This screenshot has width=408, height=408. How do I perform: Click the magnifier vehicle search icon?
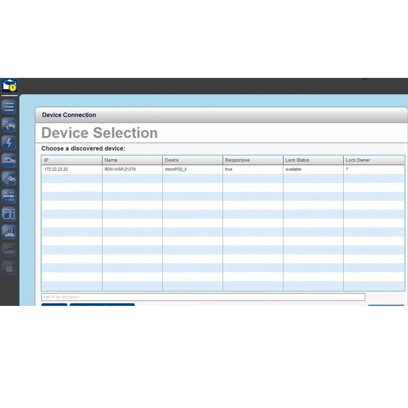tap(9, 125)
